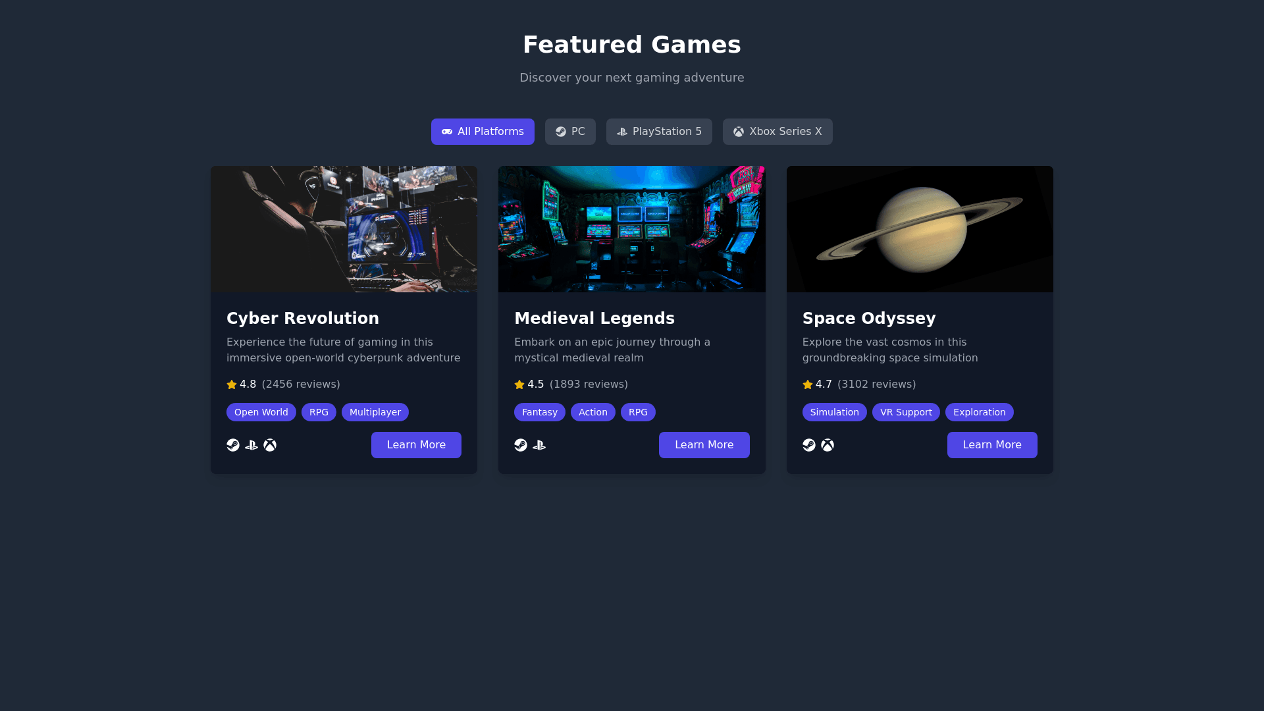The height and width of the screenshot is (711, 1264).
Task: Select the Open World tag
Action: (x=261, y=412)
